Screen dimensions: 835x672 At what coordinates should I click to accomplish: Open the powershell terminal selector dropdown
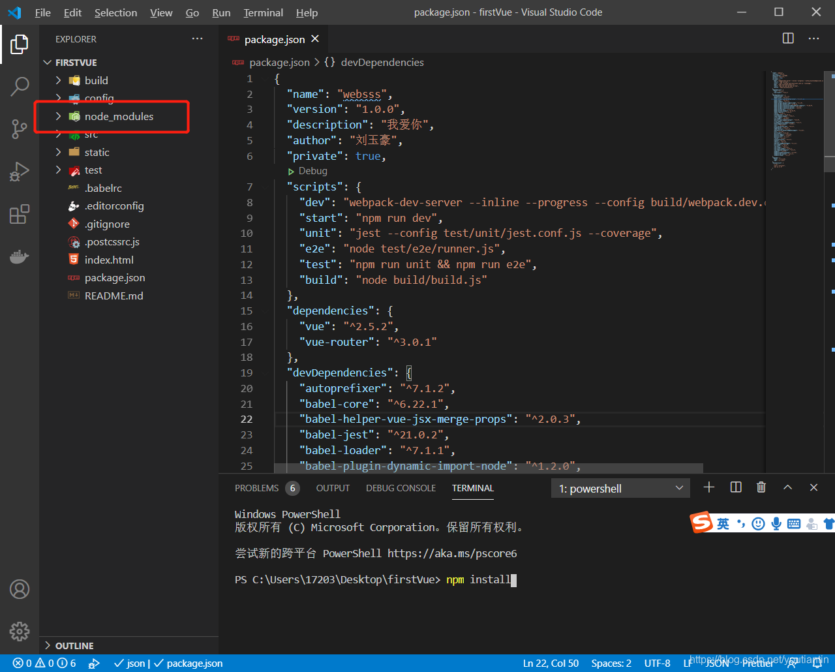(620, 488)
